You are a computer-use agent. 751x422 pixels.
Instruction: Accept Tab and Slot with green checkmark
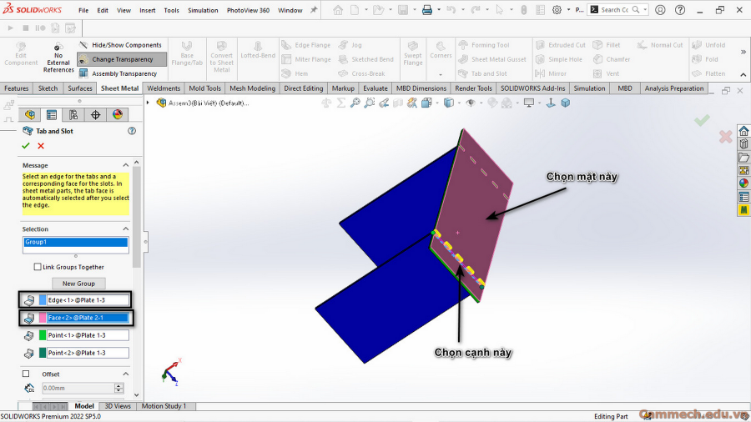26,146
